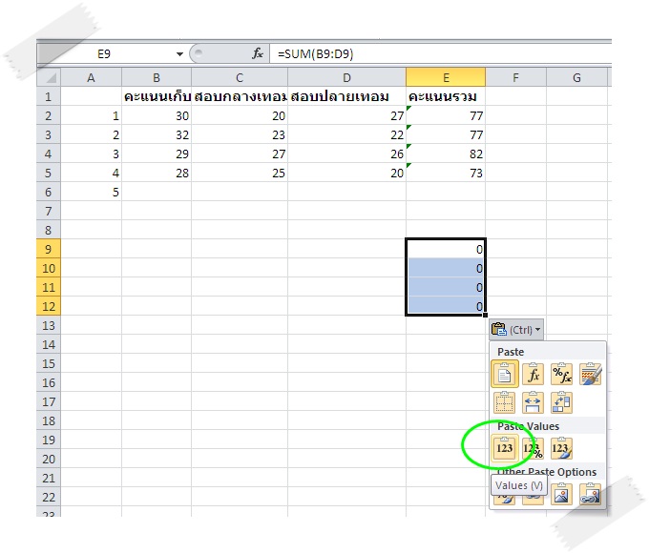Click cell C4 containing 27
Screen dimensions: 649x553
(x=240, y=154)
